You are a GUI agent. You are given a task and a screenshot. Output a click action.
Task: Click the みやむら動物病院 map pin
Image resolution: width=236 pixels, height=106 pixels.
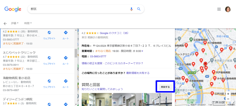[x=215, y=78]
